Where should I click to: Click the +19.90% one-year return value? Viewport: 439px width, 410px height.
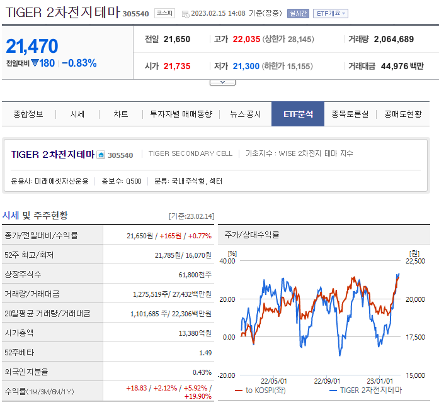[x=198, y=396]
